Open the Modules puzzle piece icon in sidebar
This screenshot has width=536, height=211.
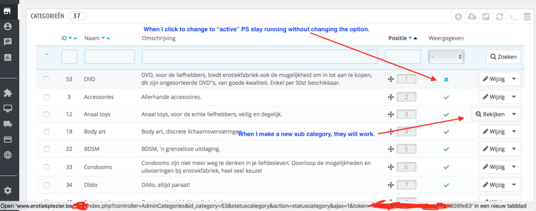click(8, 93)
